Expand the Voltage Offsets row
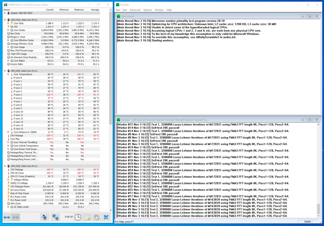 tap(8, 180)
